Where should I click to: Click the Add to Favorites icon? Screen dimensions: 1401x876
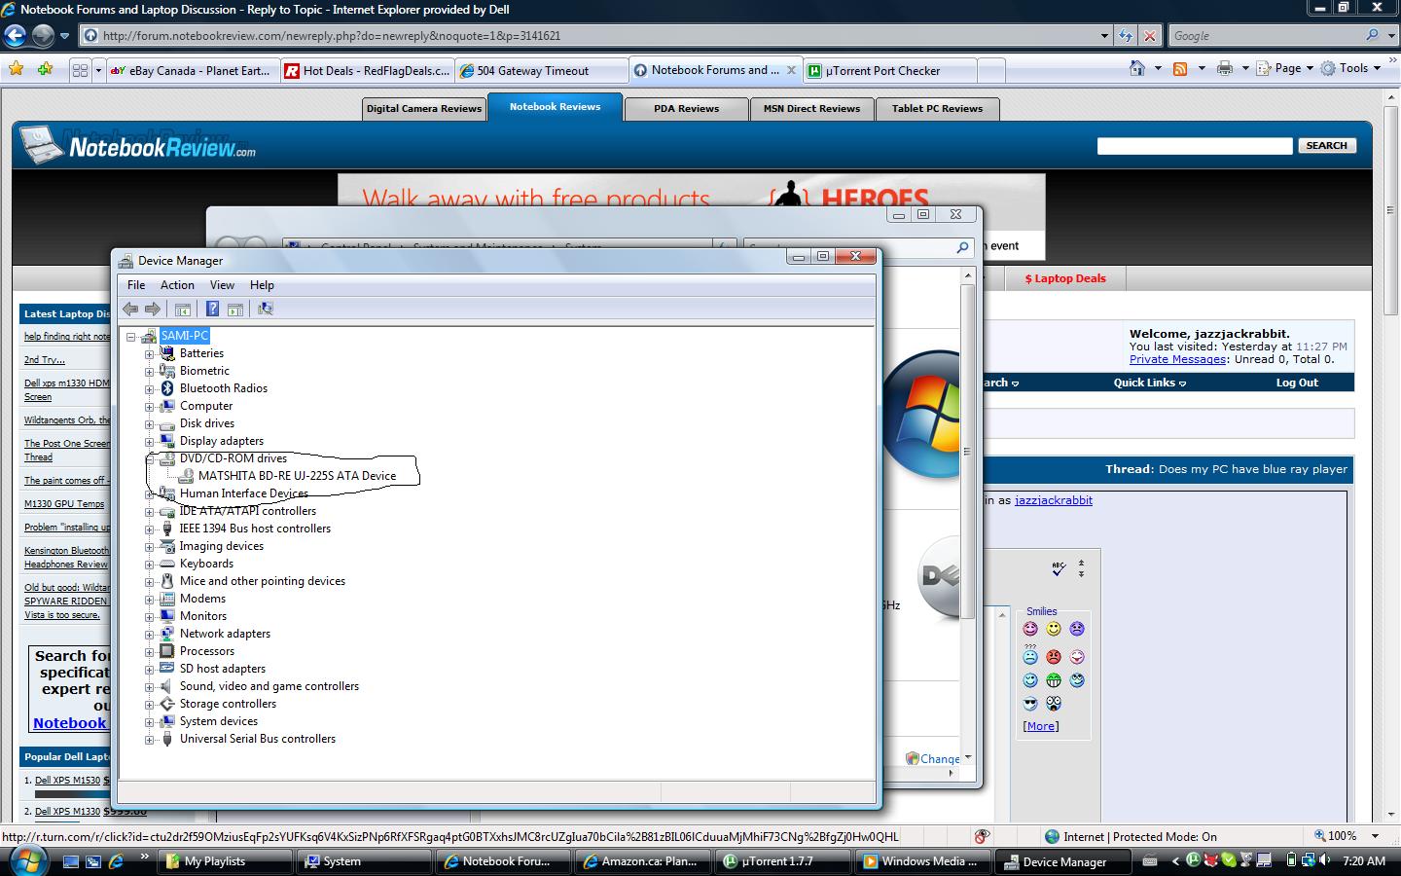(x=46, y=69)
